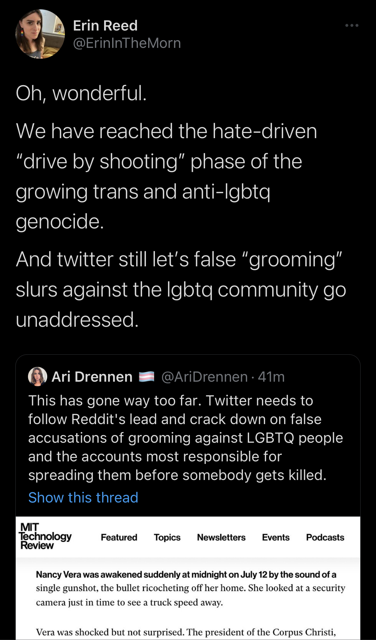
Task: Click the Show this thread link
Action: pos(83,497)
